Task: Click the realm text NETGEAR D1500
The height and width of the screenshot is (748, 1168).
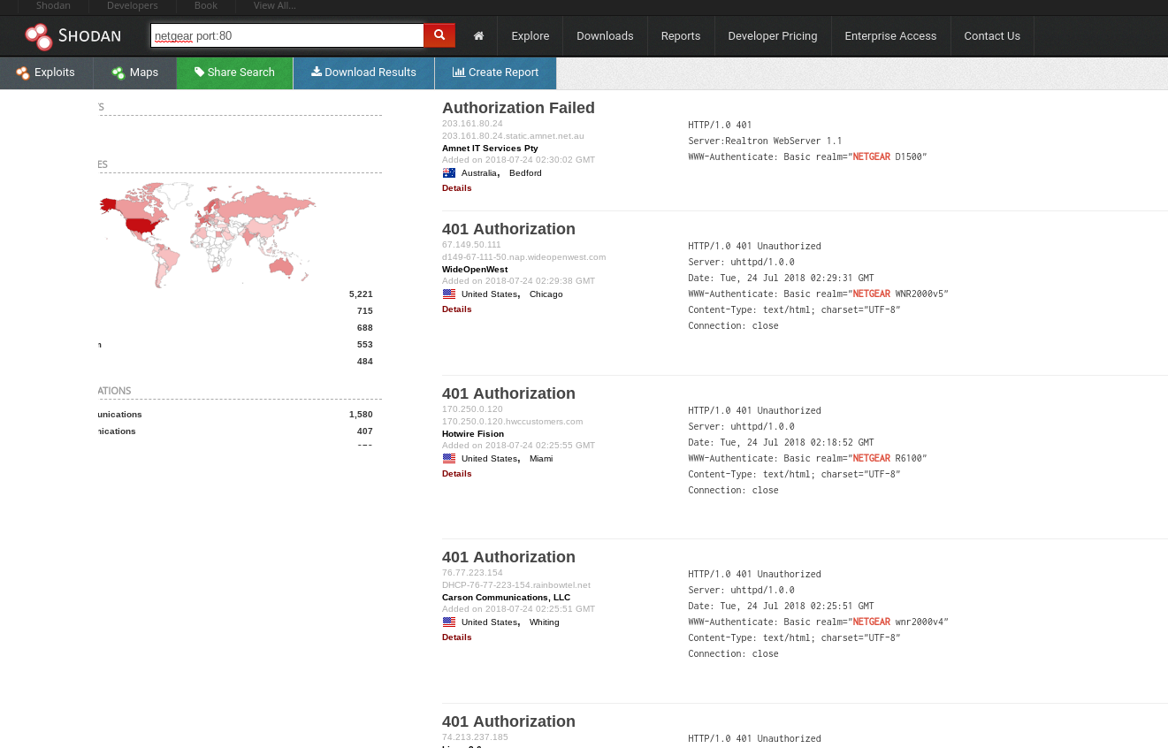Action: tap(889, 157)
